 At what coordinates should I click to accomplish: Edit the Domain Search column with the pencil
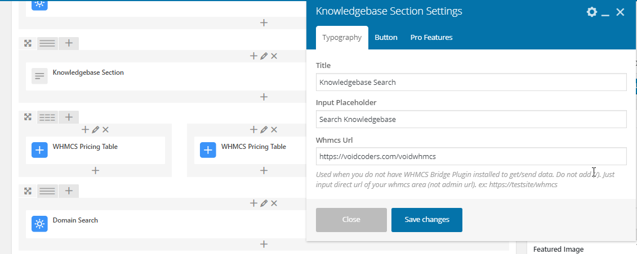point(264,203)
